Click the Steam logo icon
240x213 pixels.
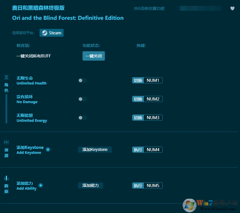[x=44, y=33]
